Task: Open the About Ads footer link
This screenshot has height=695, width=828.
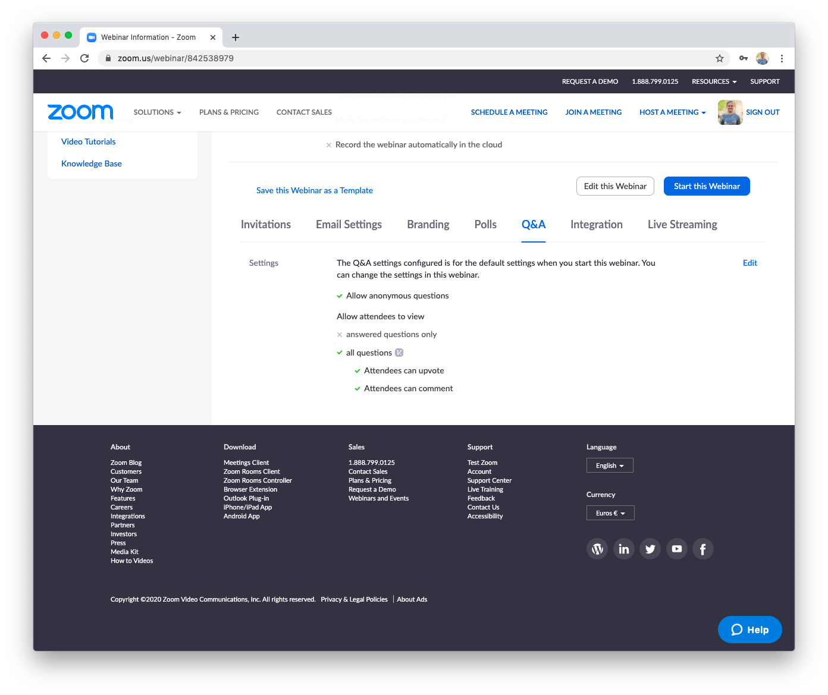Action: (412, 599)
